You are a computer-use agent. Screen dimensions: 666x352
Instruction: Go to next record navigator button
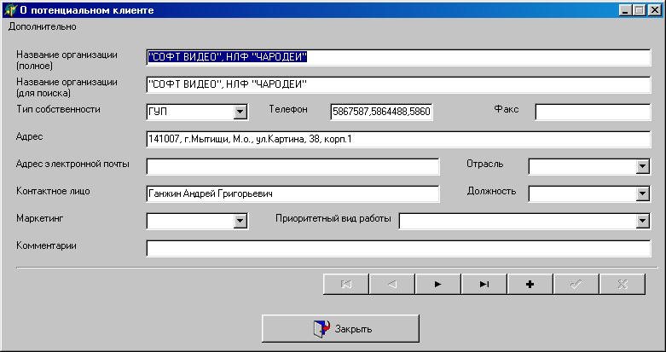438,284
